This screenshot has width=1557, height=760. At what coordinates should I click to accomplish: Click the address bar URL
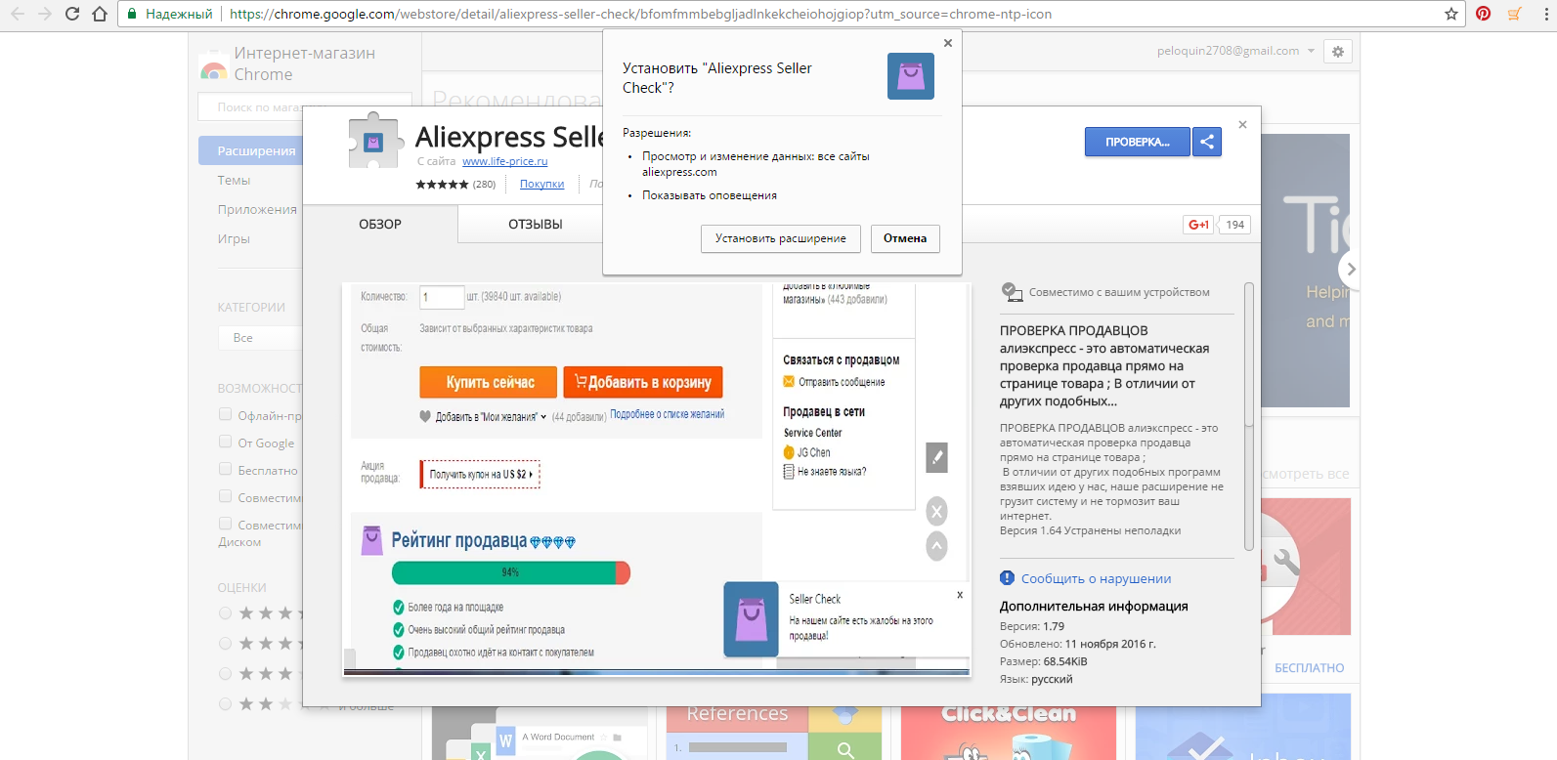tap(640, 14)
